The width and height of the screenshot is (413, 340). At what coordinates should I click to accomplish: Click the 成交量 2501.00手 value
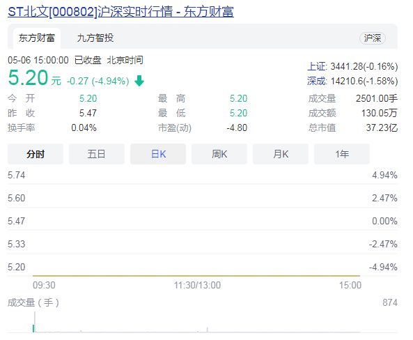[x=376, y=98]
